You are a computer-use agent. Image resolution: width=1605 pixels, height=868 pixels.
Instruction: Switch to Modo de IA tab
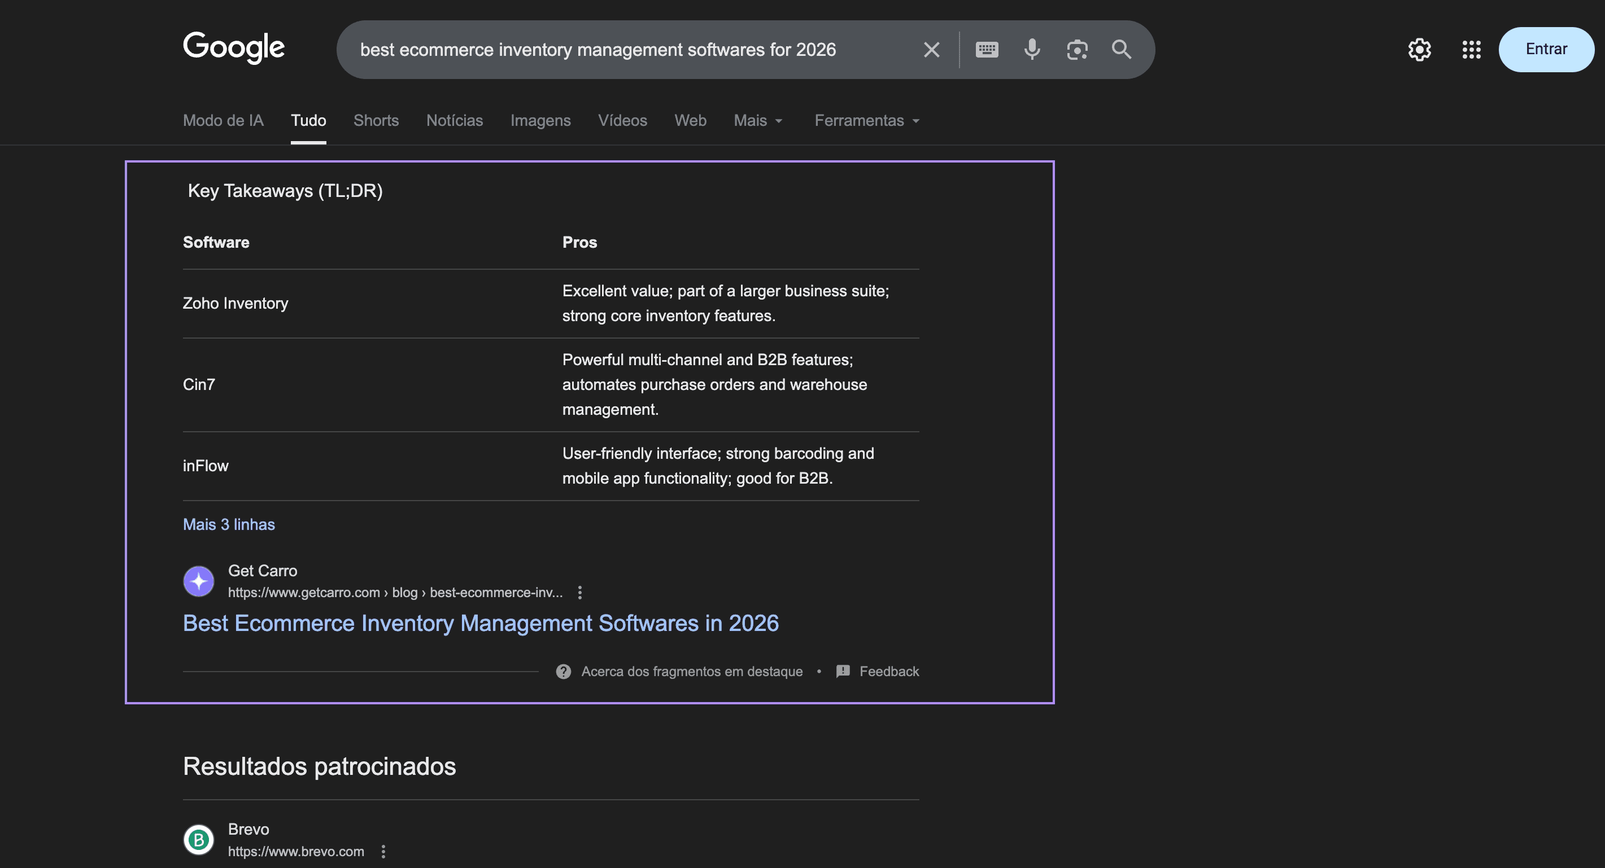[x=223, y=120]
